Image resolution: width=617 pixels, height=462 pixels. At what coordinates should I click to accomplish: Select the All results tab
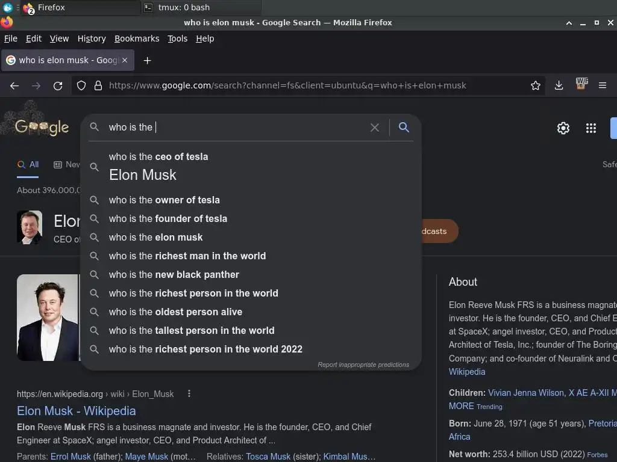click(28, 165)
